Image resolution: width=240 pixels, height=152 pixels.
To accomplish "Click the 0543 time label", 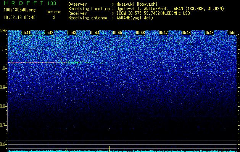I will pos(72,33).
